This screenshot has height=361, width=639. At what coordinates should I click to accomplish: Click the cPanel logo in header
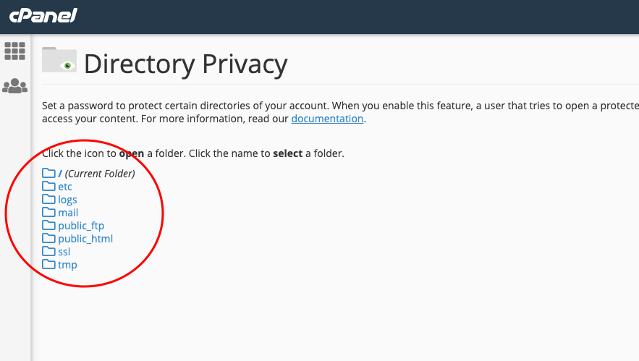click(43, 15)
